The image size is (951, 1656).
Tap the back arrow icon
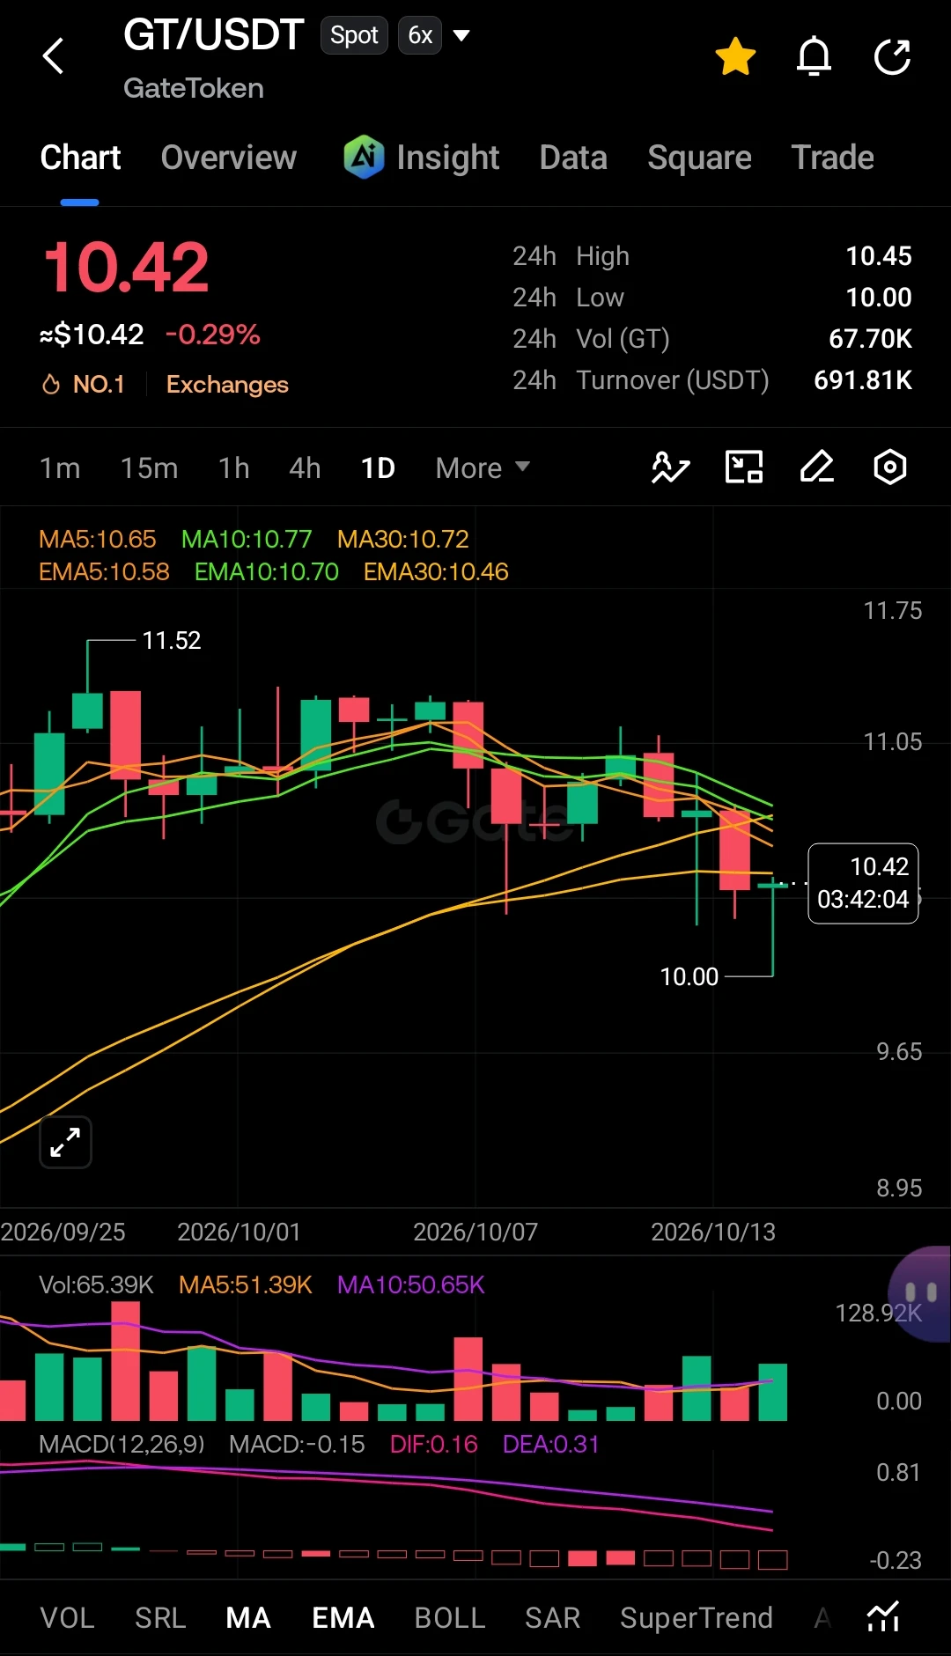coord(54,56)
